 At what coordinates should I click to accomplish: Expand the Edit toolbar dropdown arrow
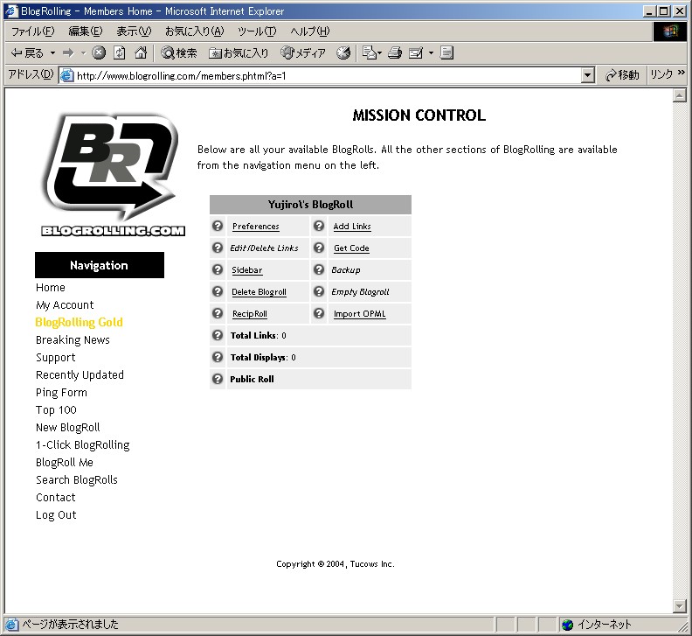[x=431, y=53]
